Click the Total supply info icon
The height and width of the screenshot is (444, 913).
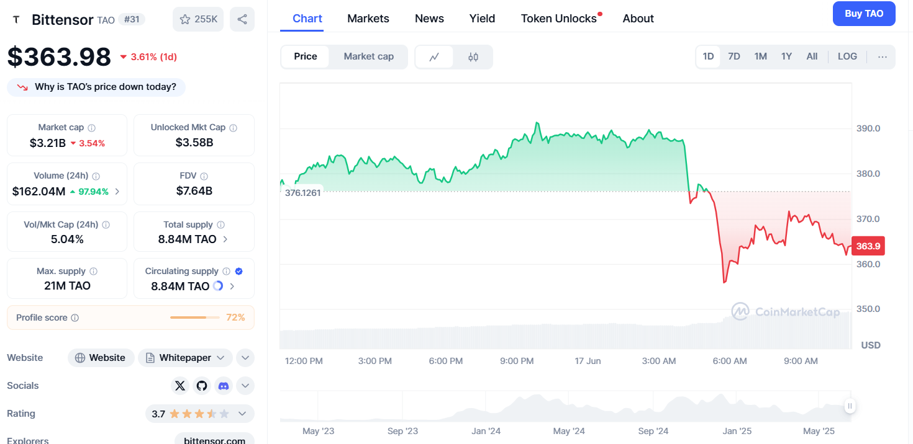221,225
